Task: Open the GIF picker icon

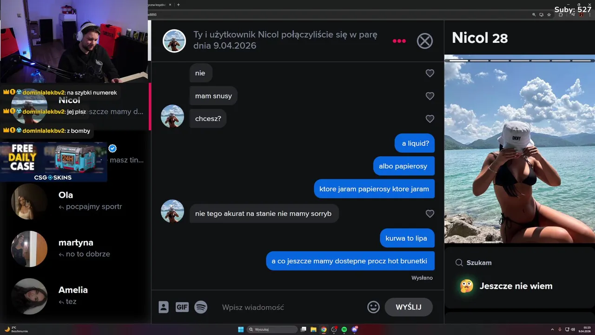Action: point(182,307)
